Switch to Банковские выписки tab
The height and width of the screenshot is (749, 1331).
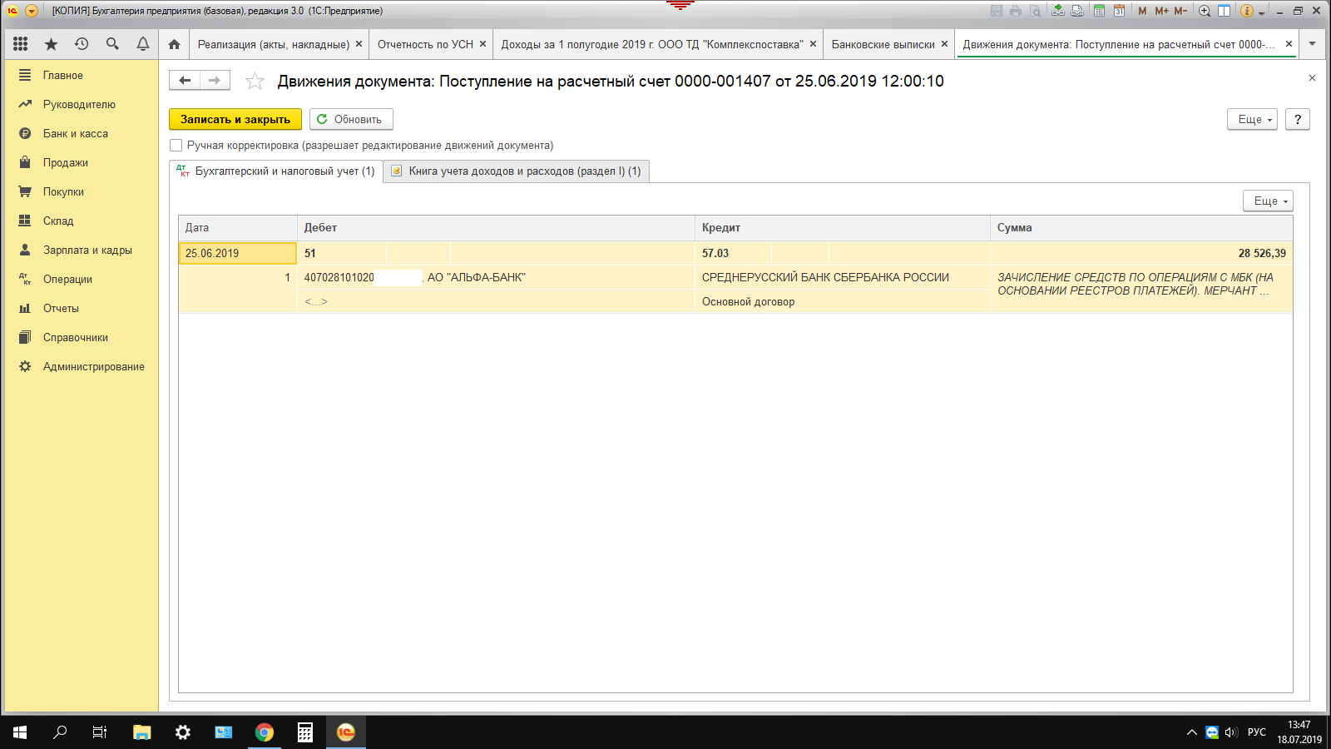[x=883, y=44]
